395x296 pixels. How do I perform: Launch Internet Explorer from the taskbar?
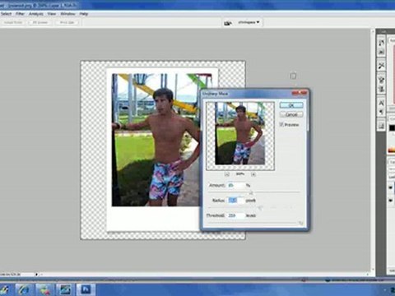[25, 289]
